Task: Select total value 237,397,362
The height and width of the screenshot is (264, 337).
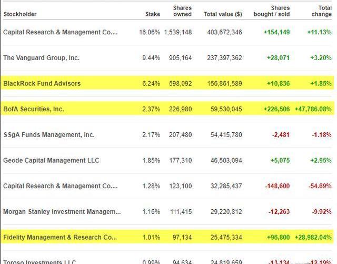Action: (x=225, y=58)
